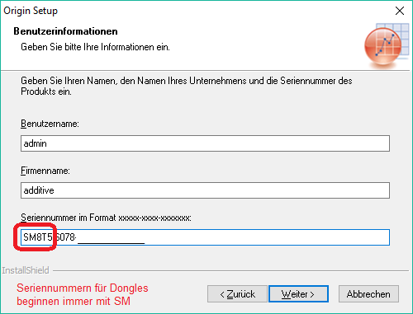The height and width of the screenshot is (314, 413).
Task: Close the Origin Setup dialog
Action: 400,11
